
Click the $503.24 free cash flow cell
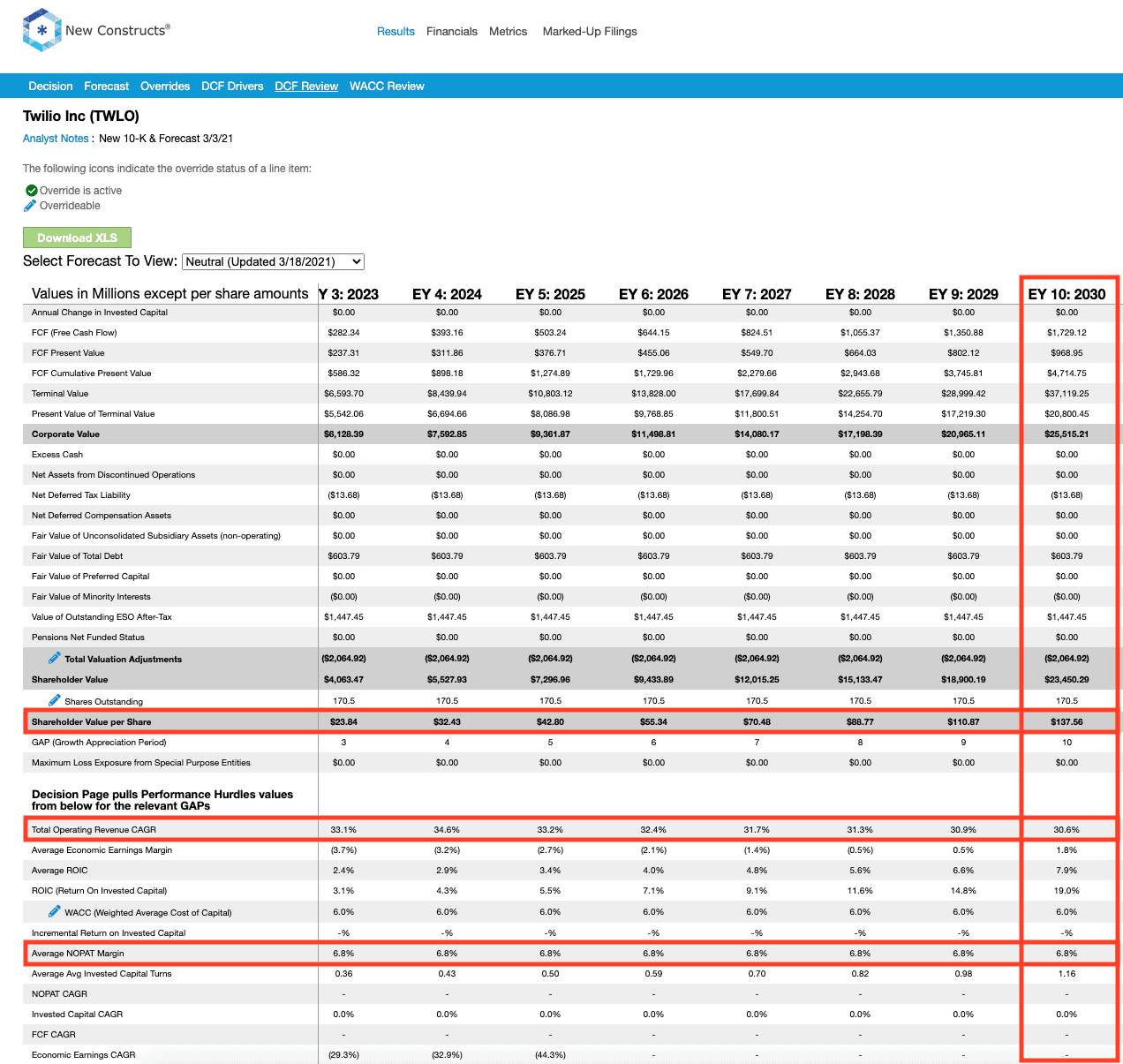[550, 333]
